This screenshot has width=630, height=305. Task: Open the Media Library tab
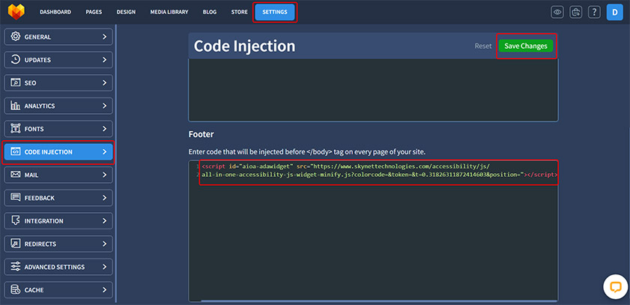[169, 12]
